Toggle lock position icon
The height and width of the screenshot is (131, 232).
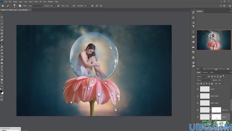207,84
